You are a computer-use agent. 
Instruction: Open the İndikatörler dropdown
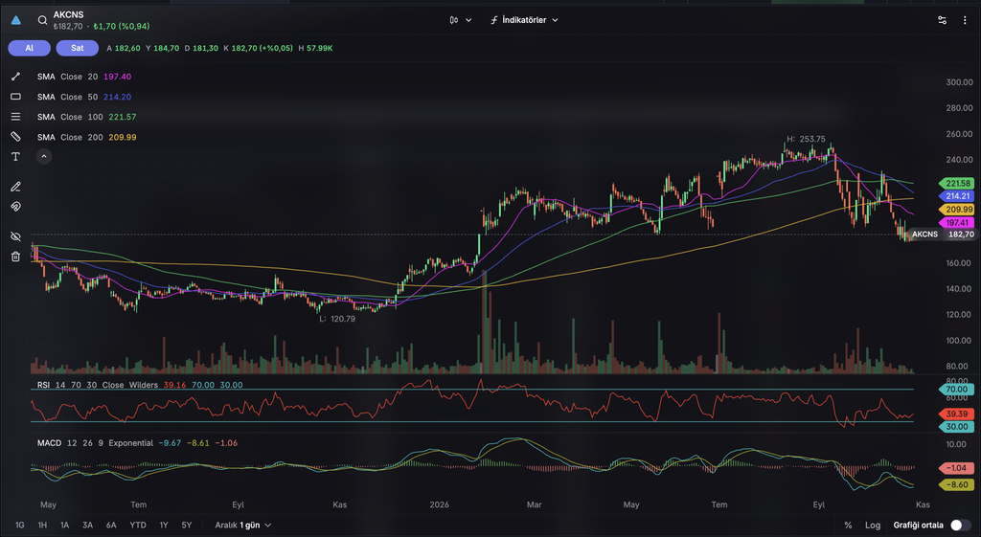[x=524, y=20]
